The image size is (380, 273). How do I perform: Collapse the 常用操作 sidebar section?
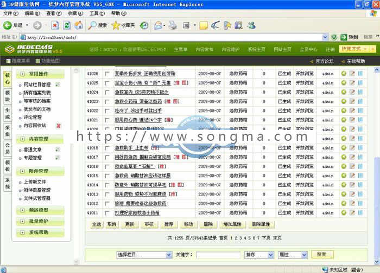coord(23,74)
